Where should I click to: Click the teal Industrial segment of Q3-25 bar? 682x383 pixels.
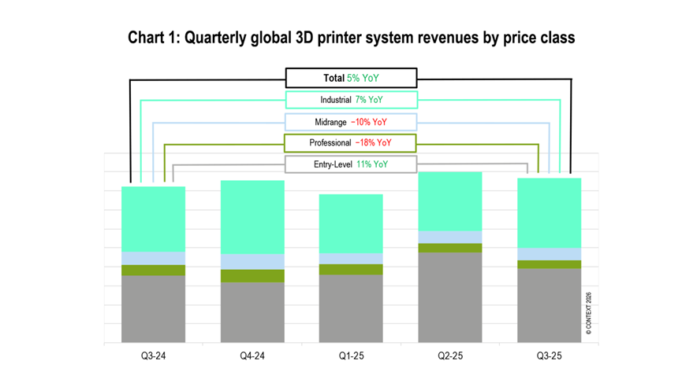click(549, 213)
